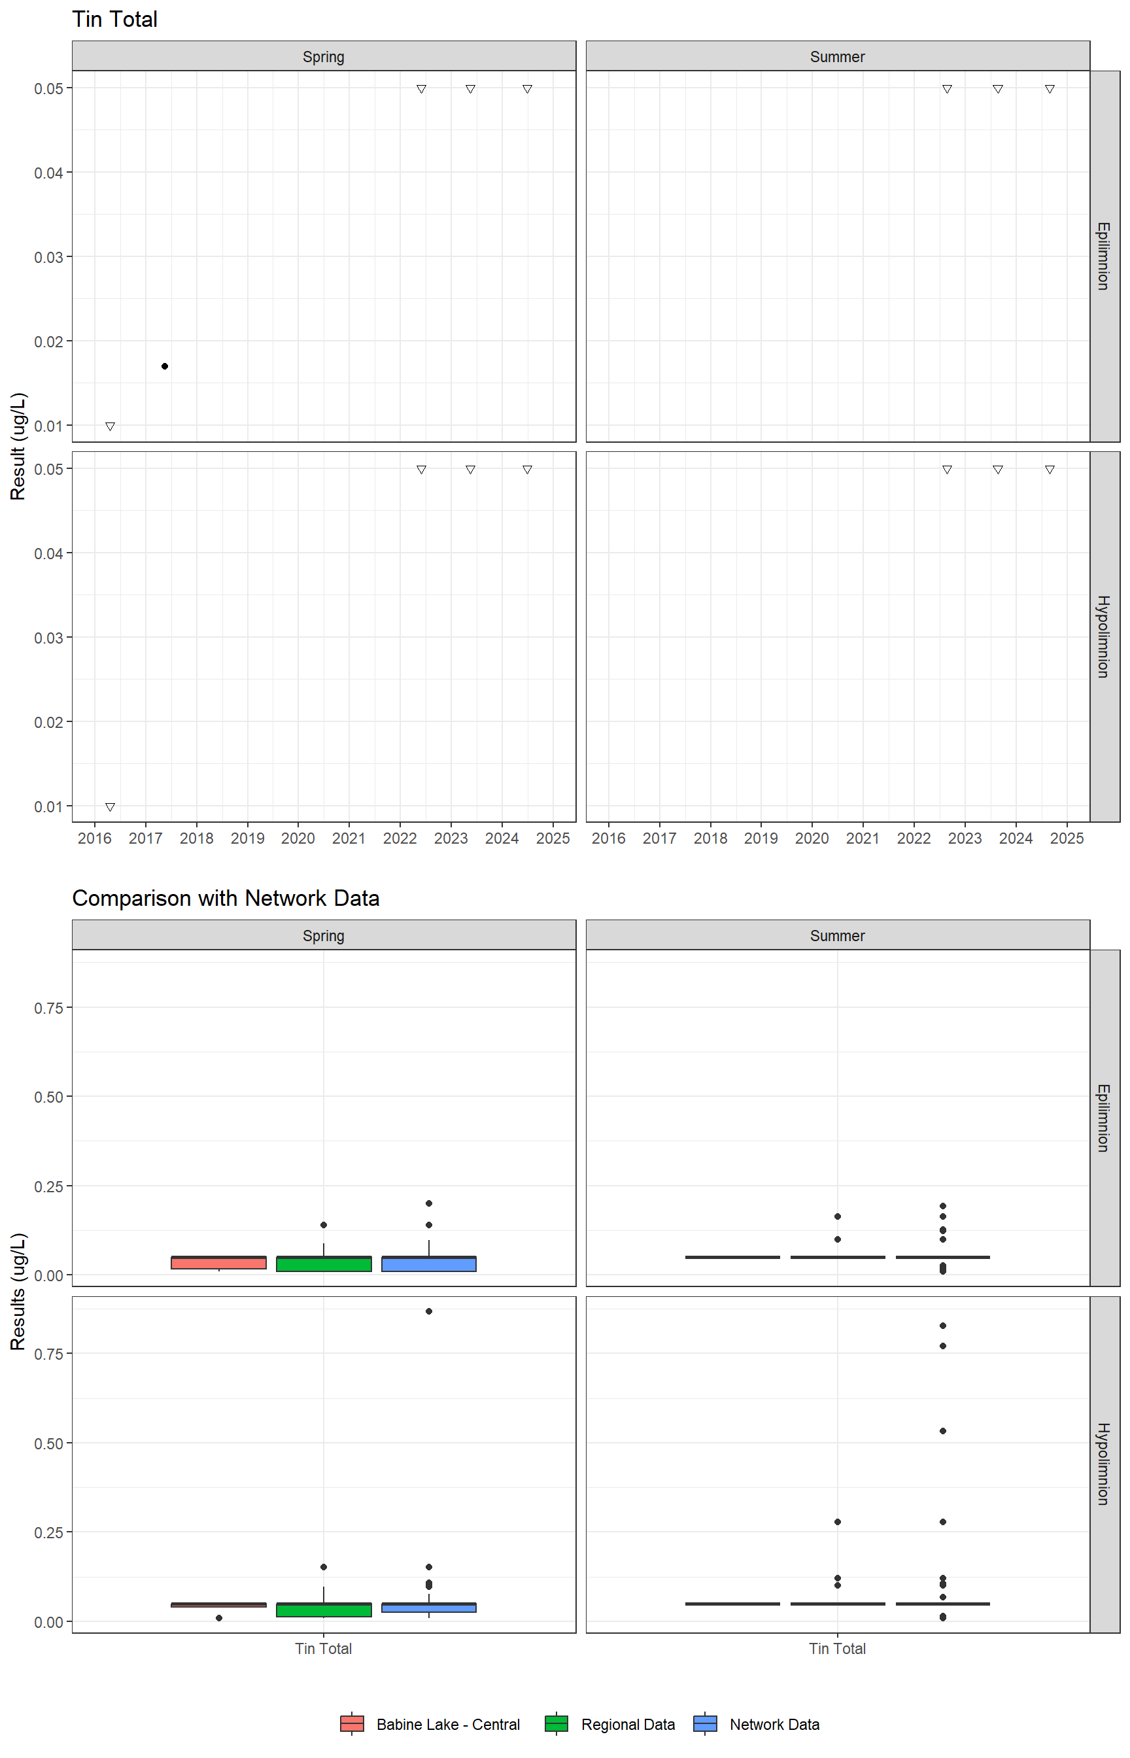Screen dimensions: 1130x1758
Task: Click the Summer facet header of top chart
Action: coord(838,56)
